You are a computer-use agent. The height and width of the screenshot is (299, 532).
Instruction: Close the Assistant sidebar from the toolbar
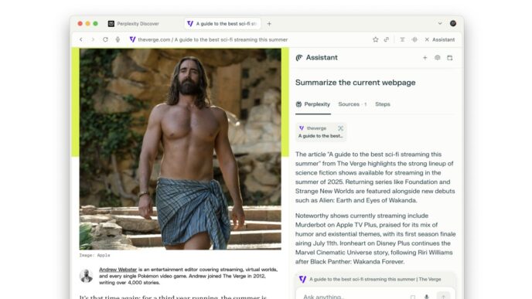coord(439,39)
